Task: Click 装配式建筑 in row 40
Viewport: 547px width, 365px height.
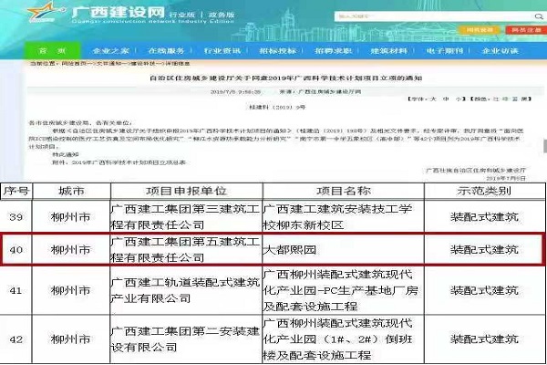Action: 484,250
